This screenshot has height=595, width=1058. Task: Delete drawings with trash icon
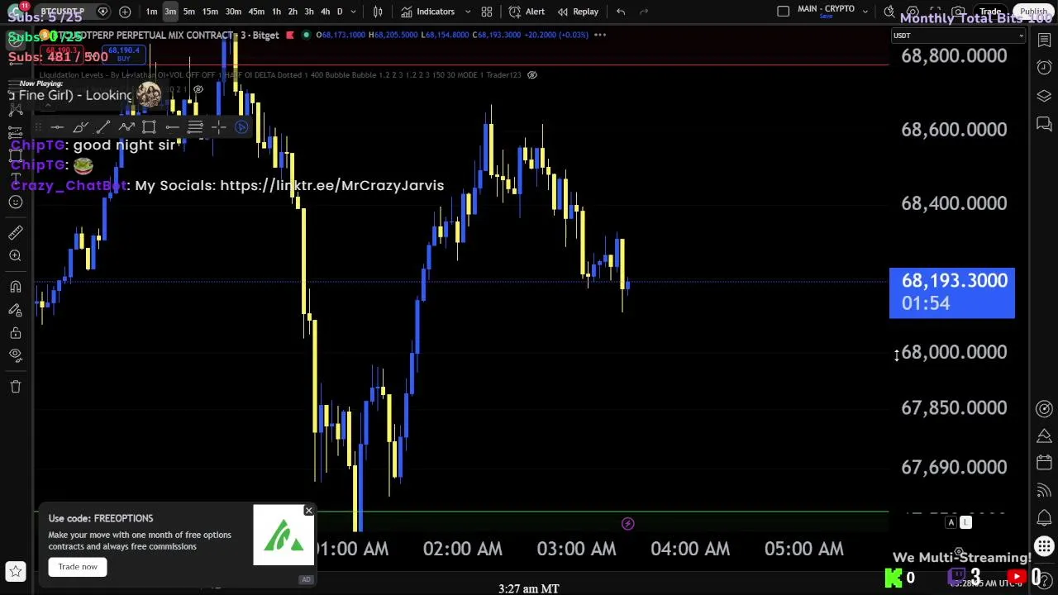pyautogui.click(x=15, y=386)
